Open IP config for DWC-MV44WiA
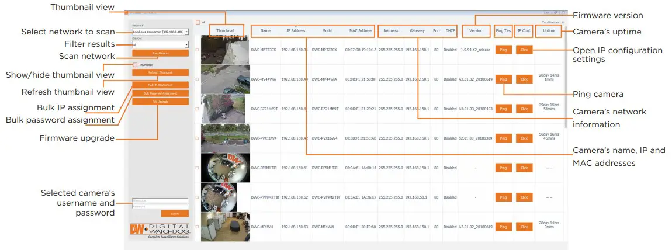 [x=524, y=79]
